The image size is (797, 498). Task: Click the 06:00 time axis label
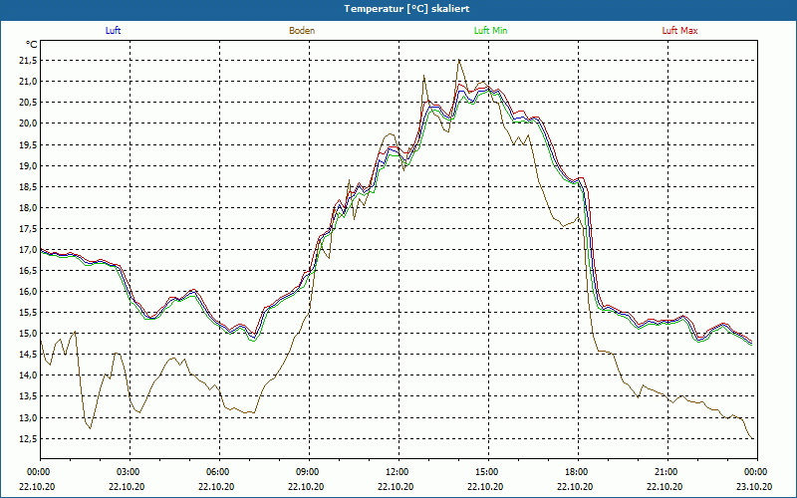click(219, 472)
